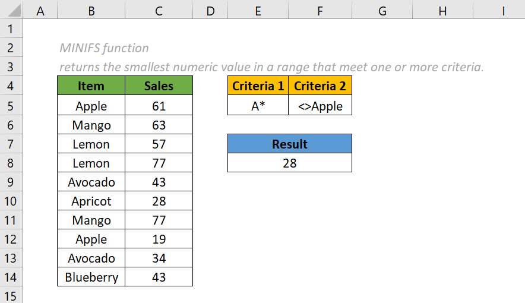Click the Criteria 1 header cell
Image resolution: width=525 pixels, height=303 pixels.
[x=258, y=86]
